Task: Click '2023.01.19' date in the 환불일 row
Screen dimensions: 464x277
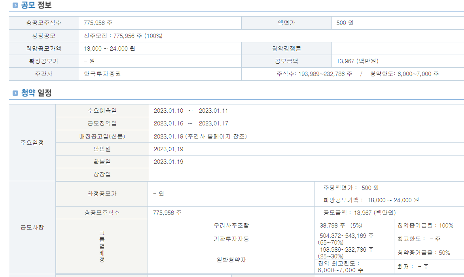Action: [169, 162]
